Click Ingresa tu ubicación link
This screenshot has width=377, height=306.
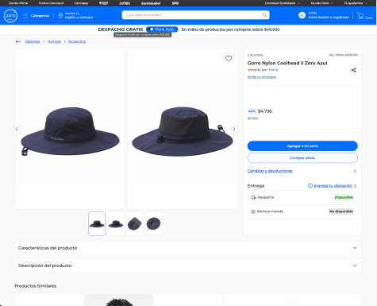[x=333, y=185]
